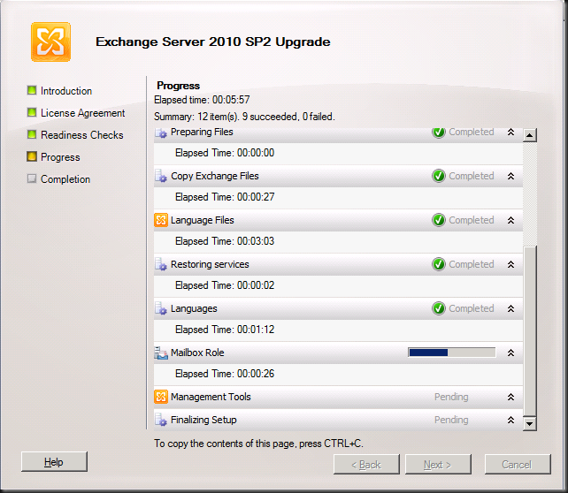Screen dimensions: 568x493
Task: Click the green checkmark for Languages
Action: coord(439,308)
